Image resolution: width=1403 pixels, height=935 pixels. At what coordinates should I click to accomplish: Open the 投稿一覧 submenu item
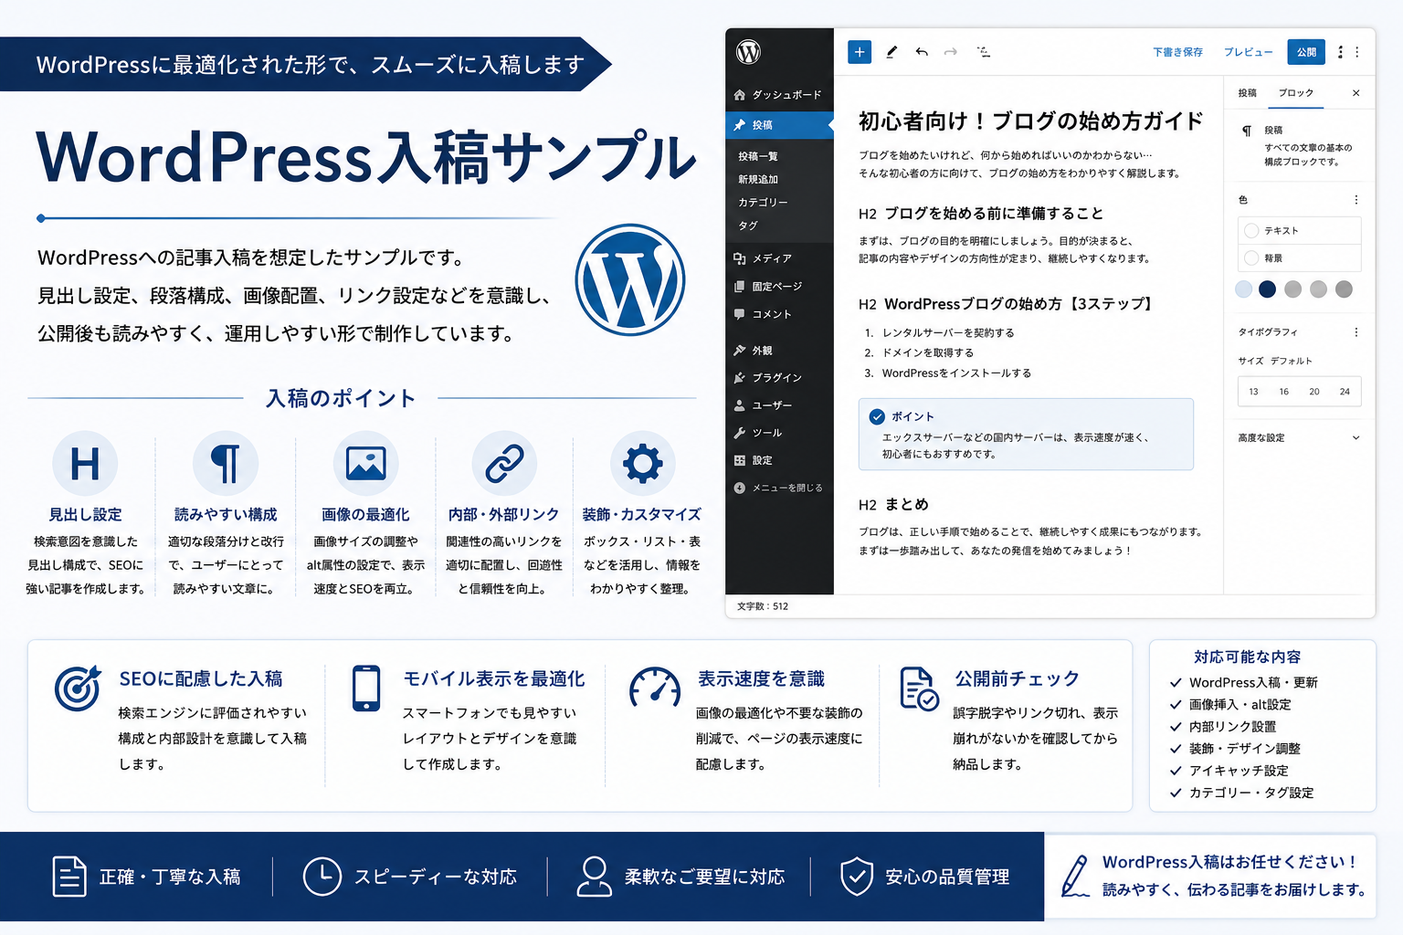coord(758,157)
